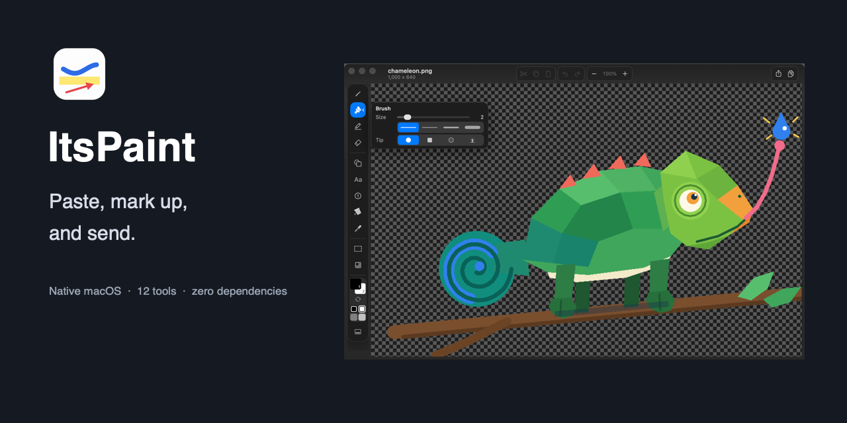Click the 100% zoom level label
Viewport: 847px width, 423px height.
(609, 73)
